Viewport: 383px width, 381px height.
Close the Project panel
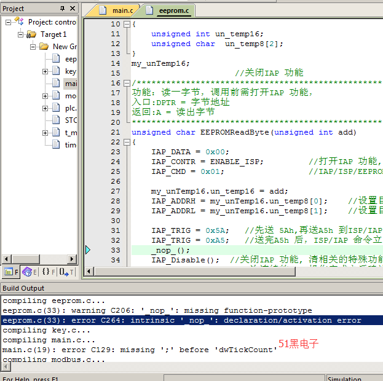tap(73, 9)
